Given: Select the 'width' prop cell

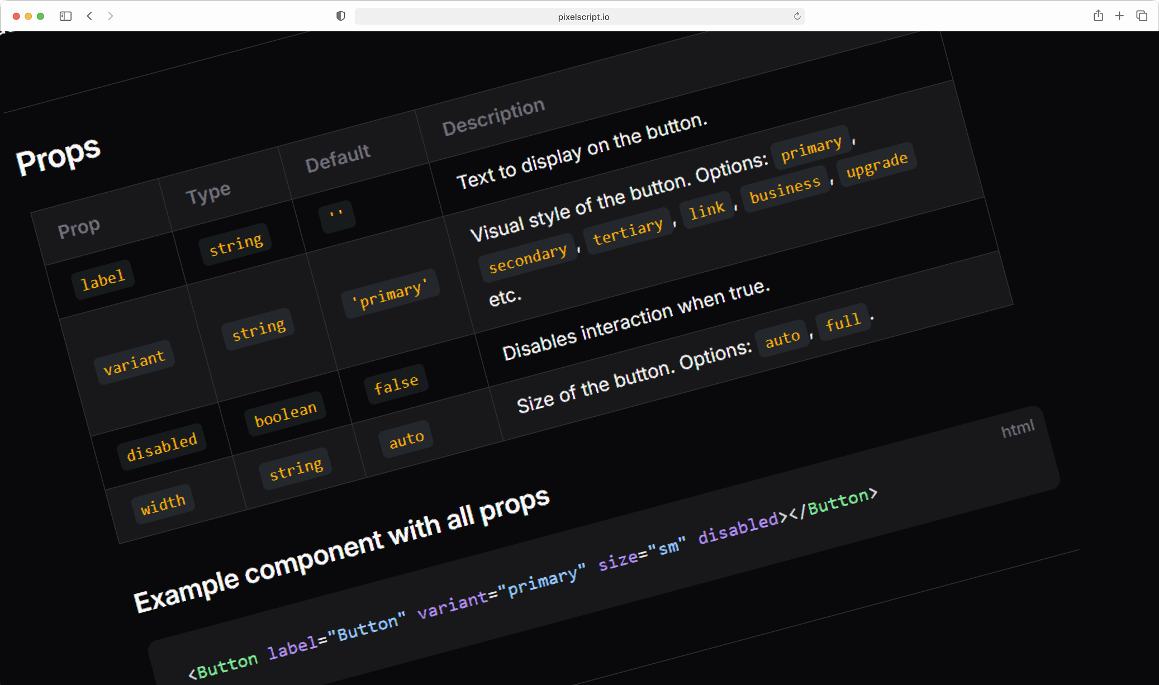Looking at the screenshot, I should [163, 503].
